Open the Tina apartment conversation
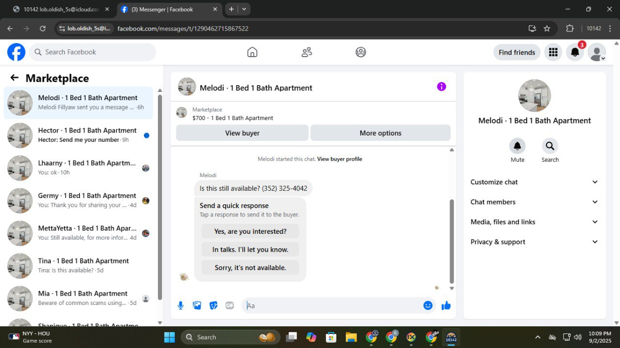Screen dimensions: 620x348 coord(78,266)
